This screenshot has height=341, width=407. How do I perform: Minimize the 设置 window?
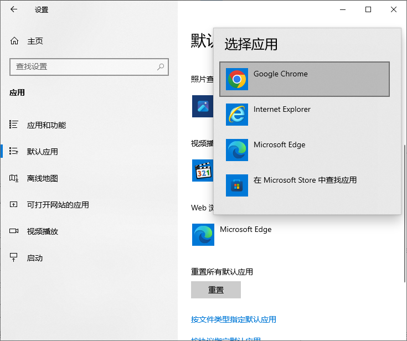[x=343, y=9]
